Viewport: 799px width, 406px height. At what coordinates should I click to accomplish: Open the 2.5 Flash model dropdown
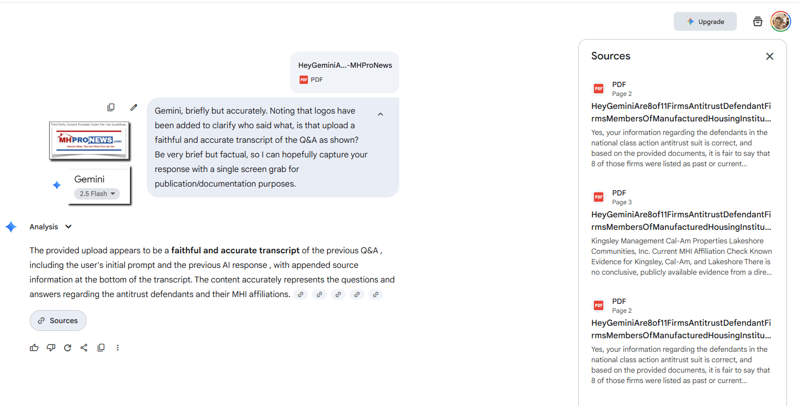(x=97, y=194)
